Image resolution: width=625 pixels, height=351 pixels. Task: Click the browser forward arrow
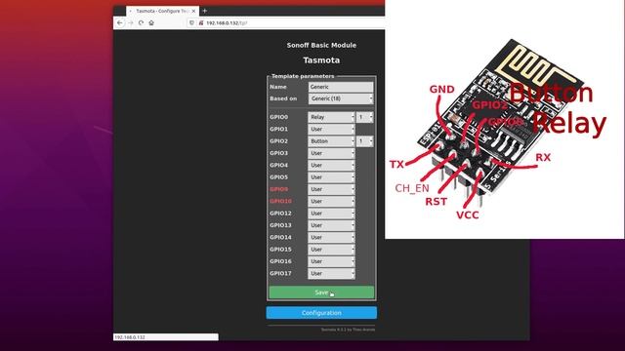pos(130,23)
